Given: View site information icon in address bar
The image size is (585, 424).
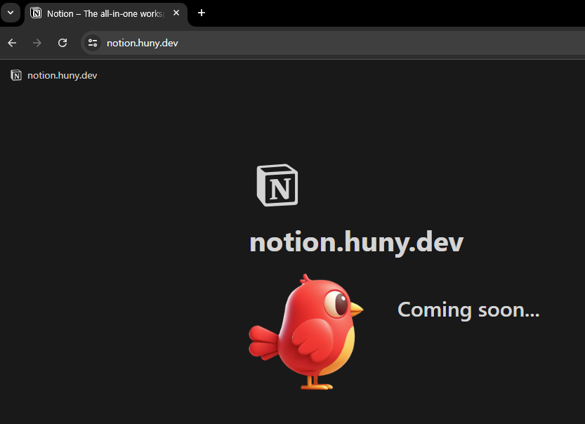Looking at the screenshot, I should [x=93, y=43].
